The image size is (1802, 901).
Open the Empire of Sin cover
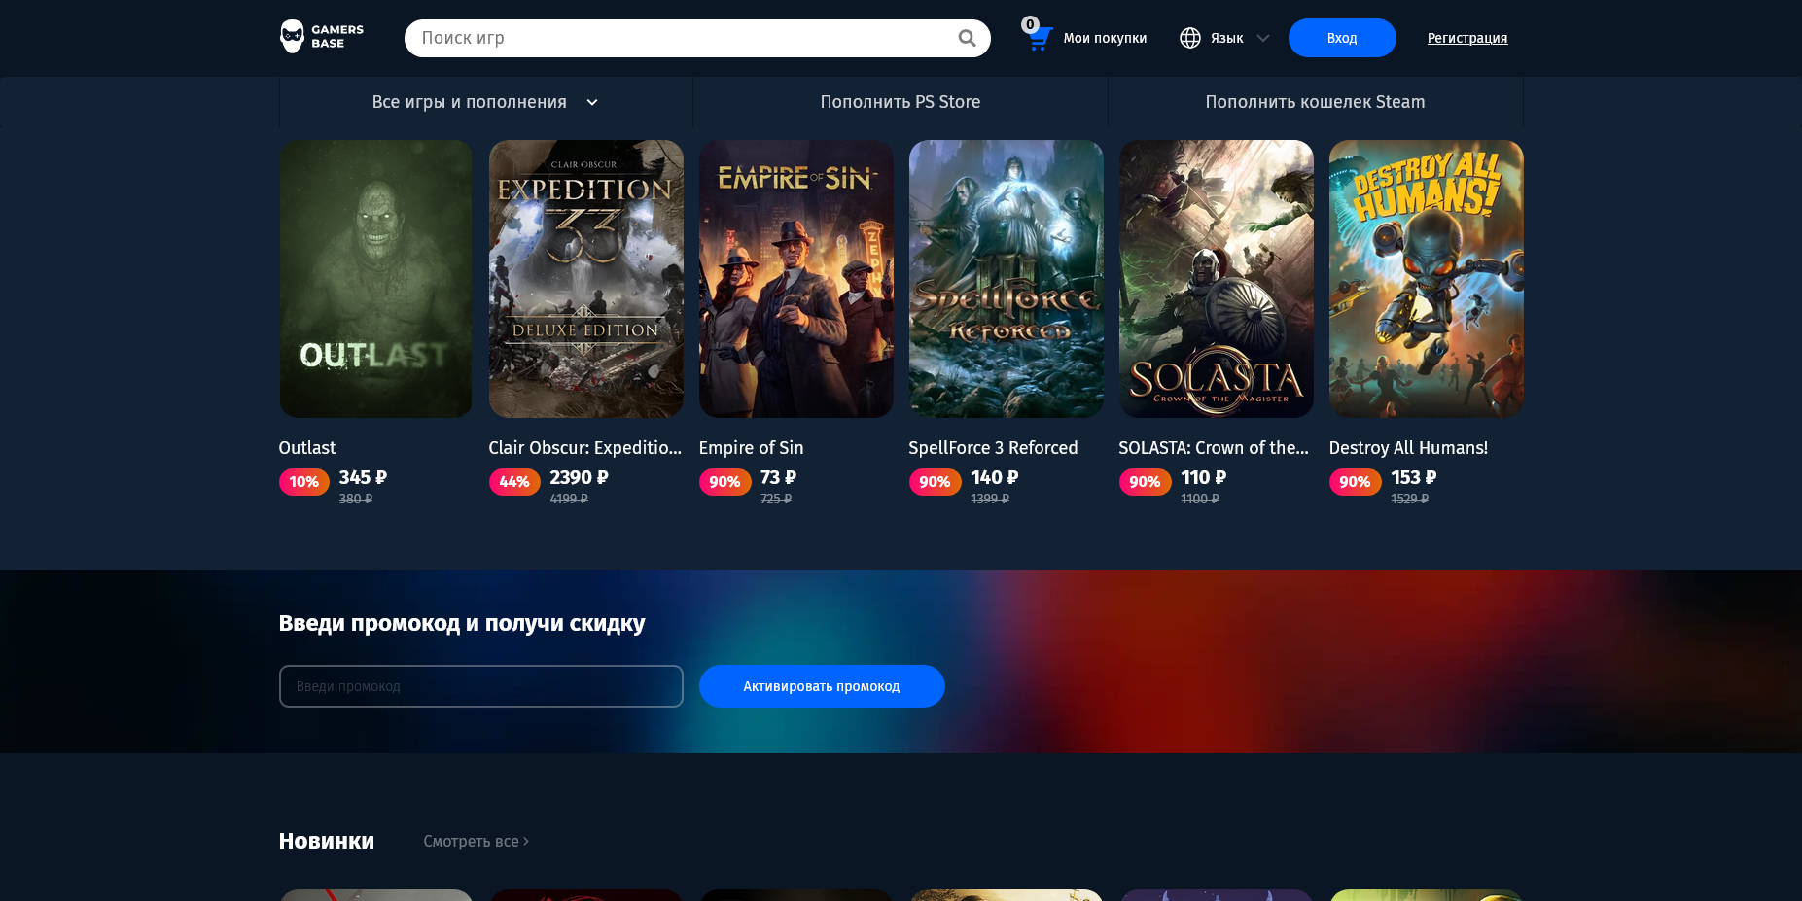click(796, 279)
